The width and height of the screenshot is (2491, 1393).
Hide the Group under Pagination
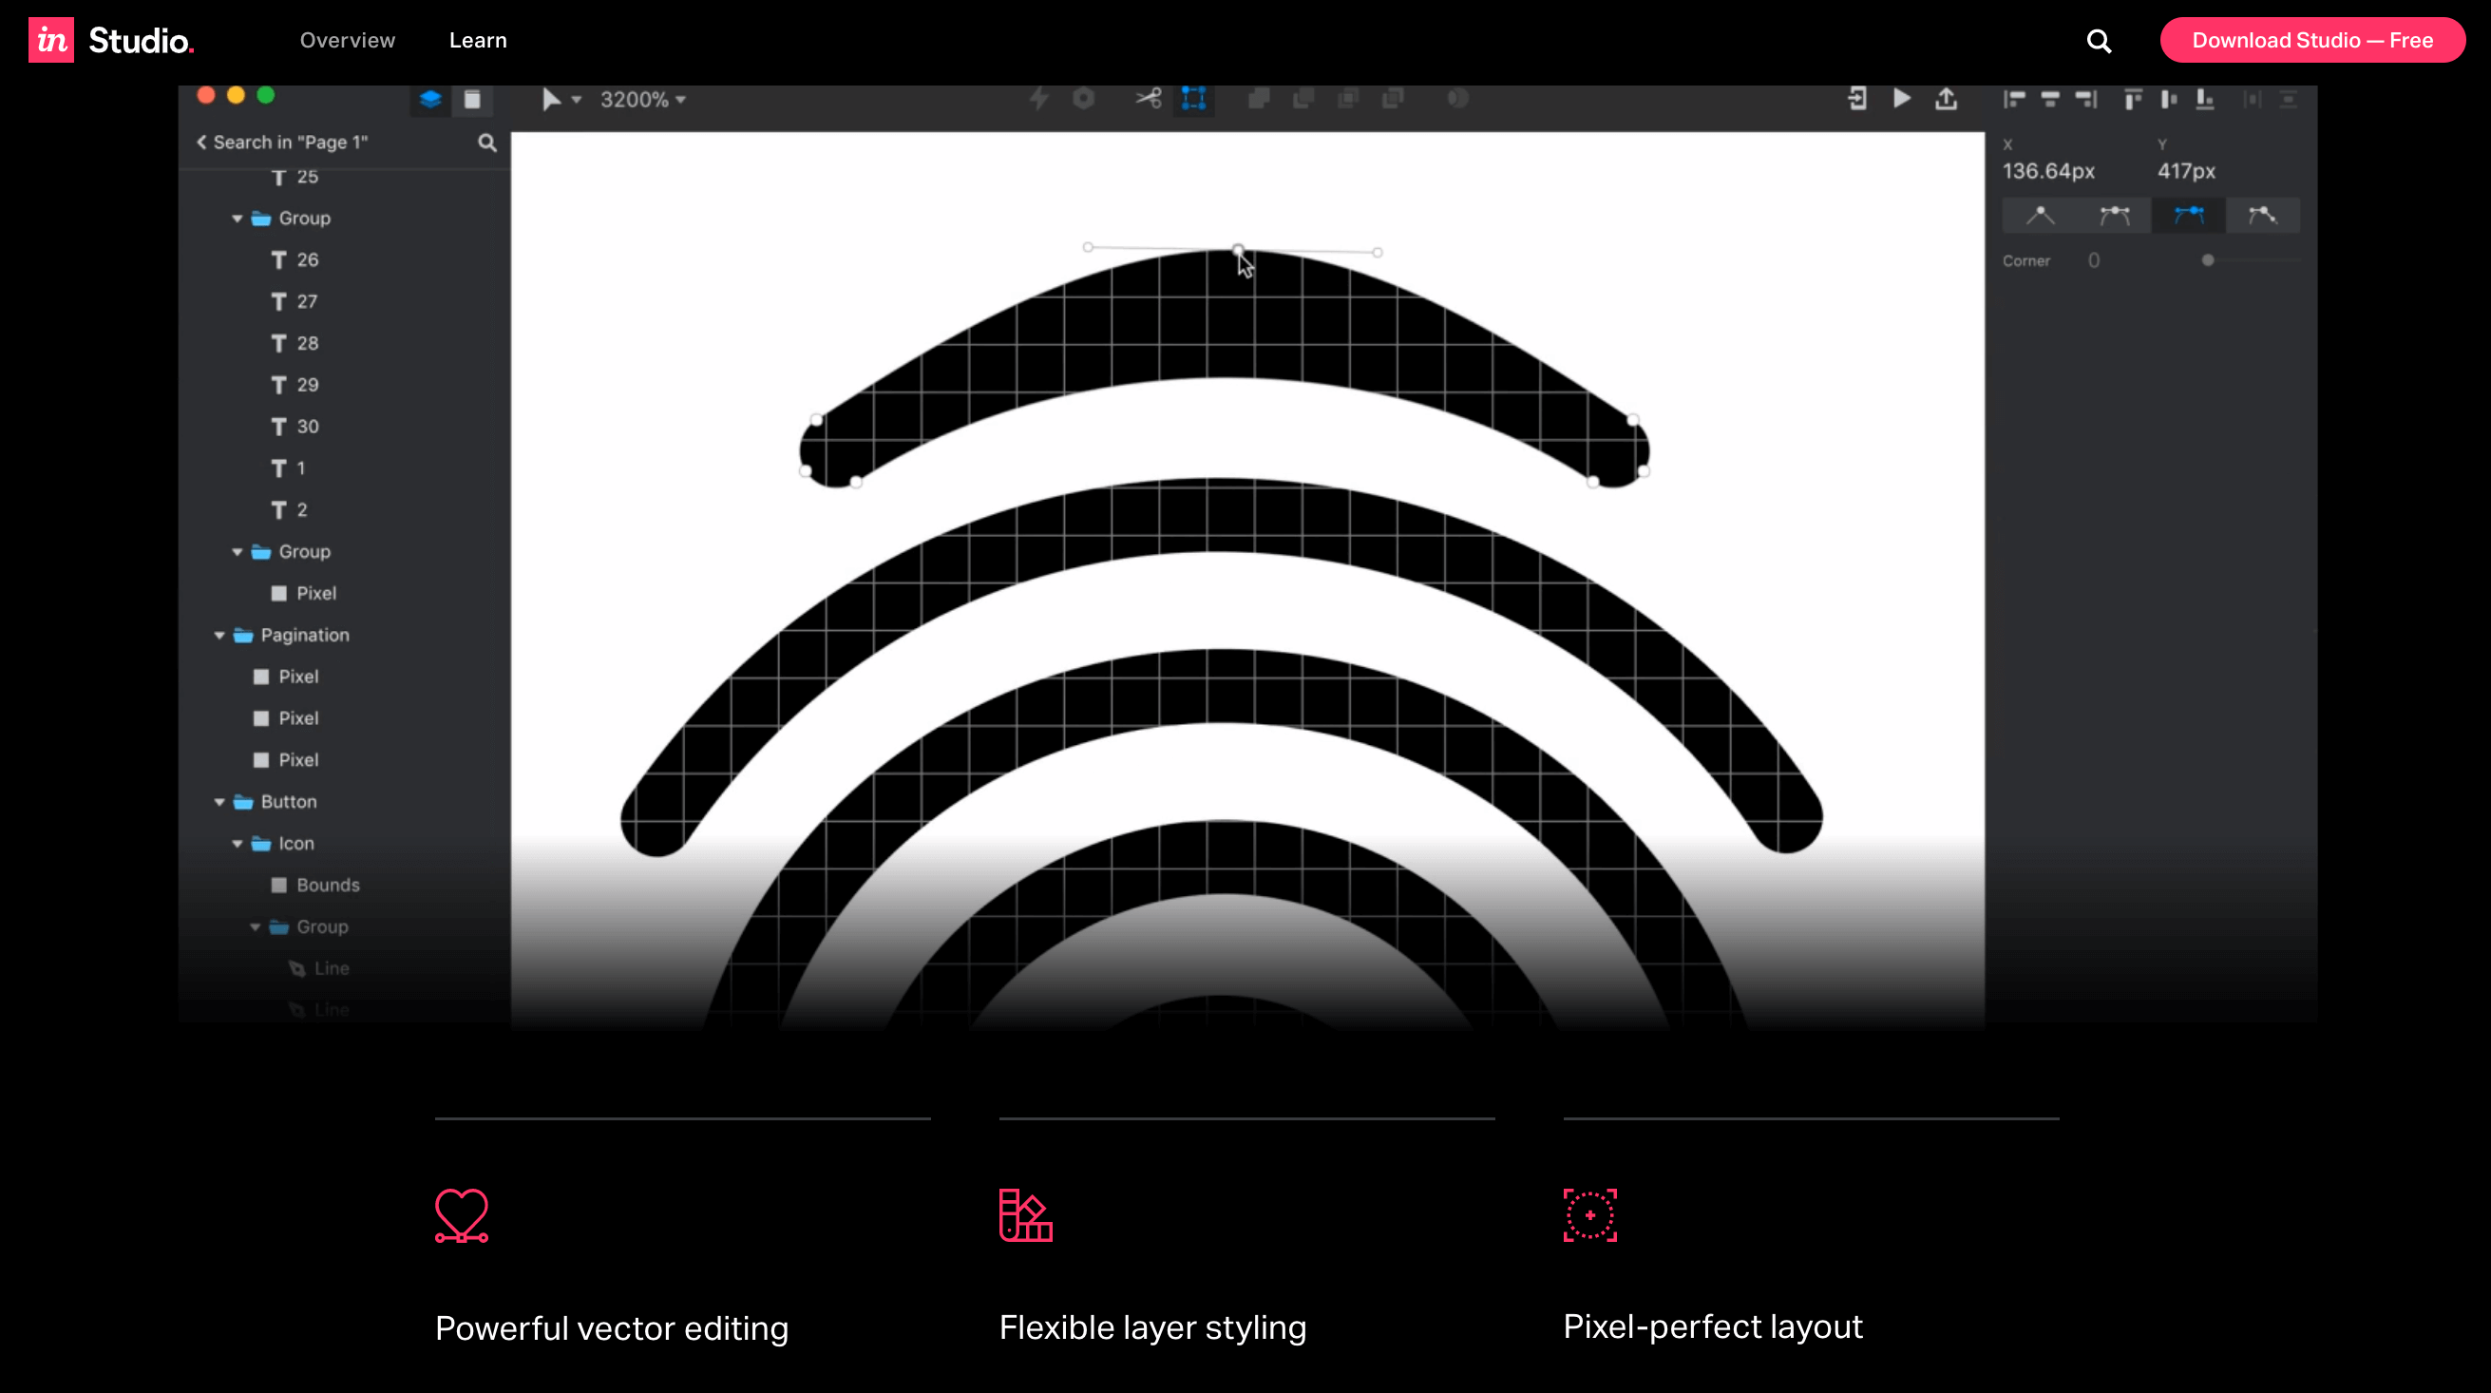coord(305,551)
